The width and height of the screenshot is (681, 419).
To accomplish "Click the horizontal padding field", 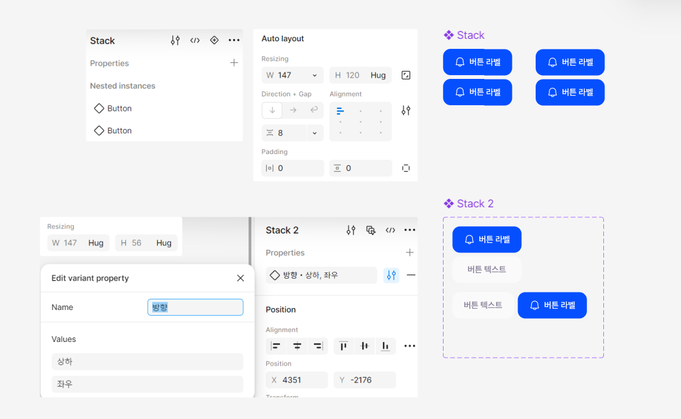I will tap(293, 168).
